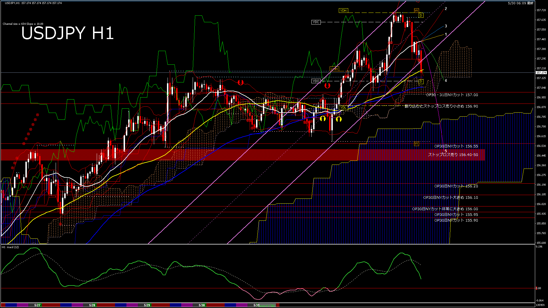This screenshot has height=308, width=548.
Task: Click the 割り込むとストップロス売り小さめ 156.90 annotation
Action: pos(441,106)
